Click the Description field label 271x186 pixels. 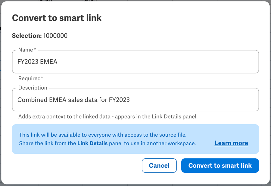tap(33, 88)
